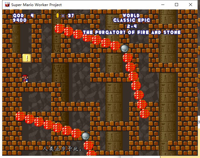This screenshot has height=158, width=200.
Task: Maximize the Super Mario Worker Project window
Action: [177, 5]
